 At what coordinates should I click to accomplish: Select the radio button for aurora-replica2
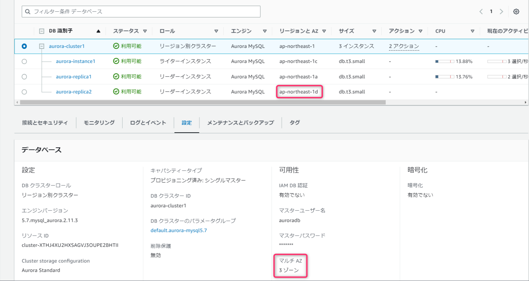[x=24, y=92]
